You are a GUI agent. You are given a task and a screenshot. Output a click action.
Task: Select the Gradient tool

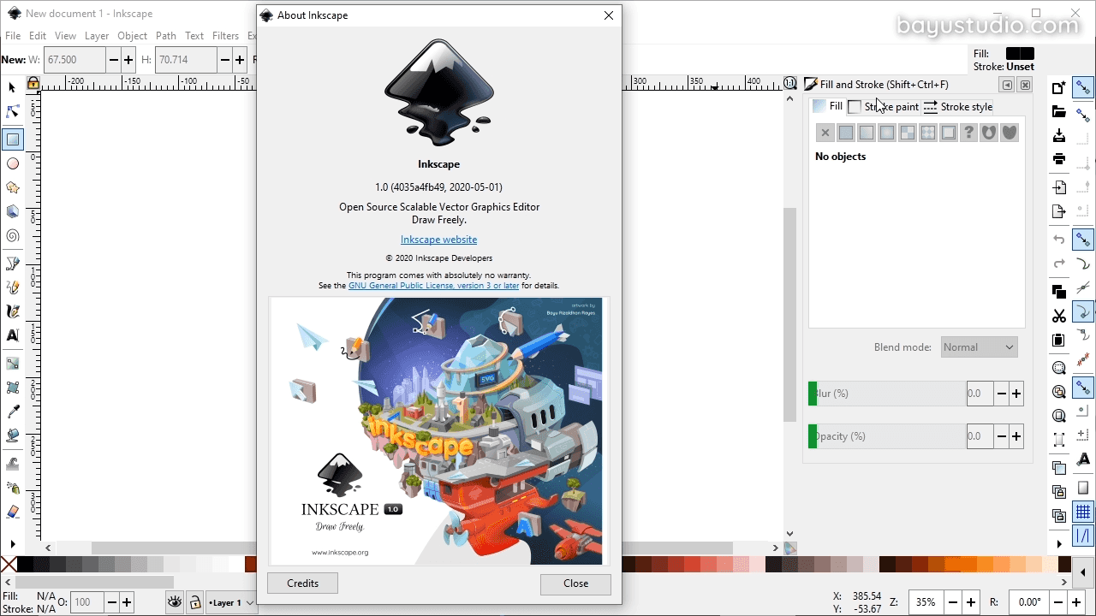click(x=12, y=363)
